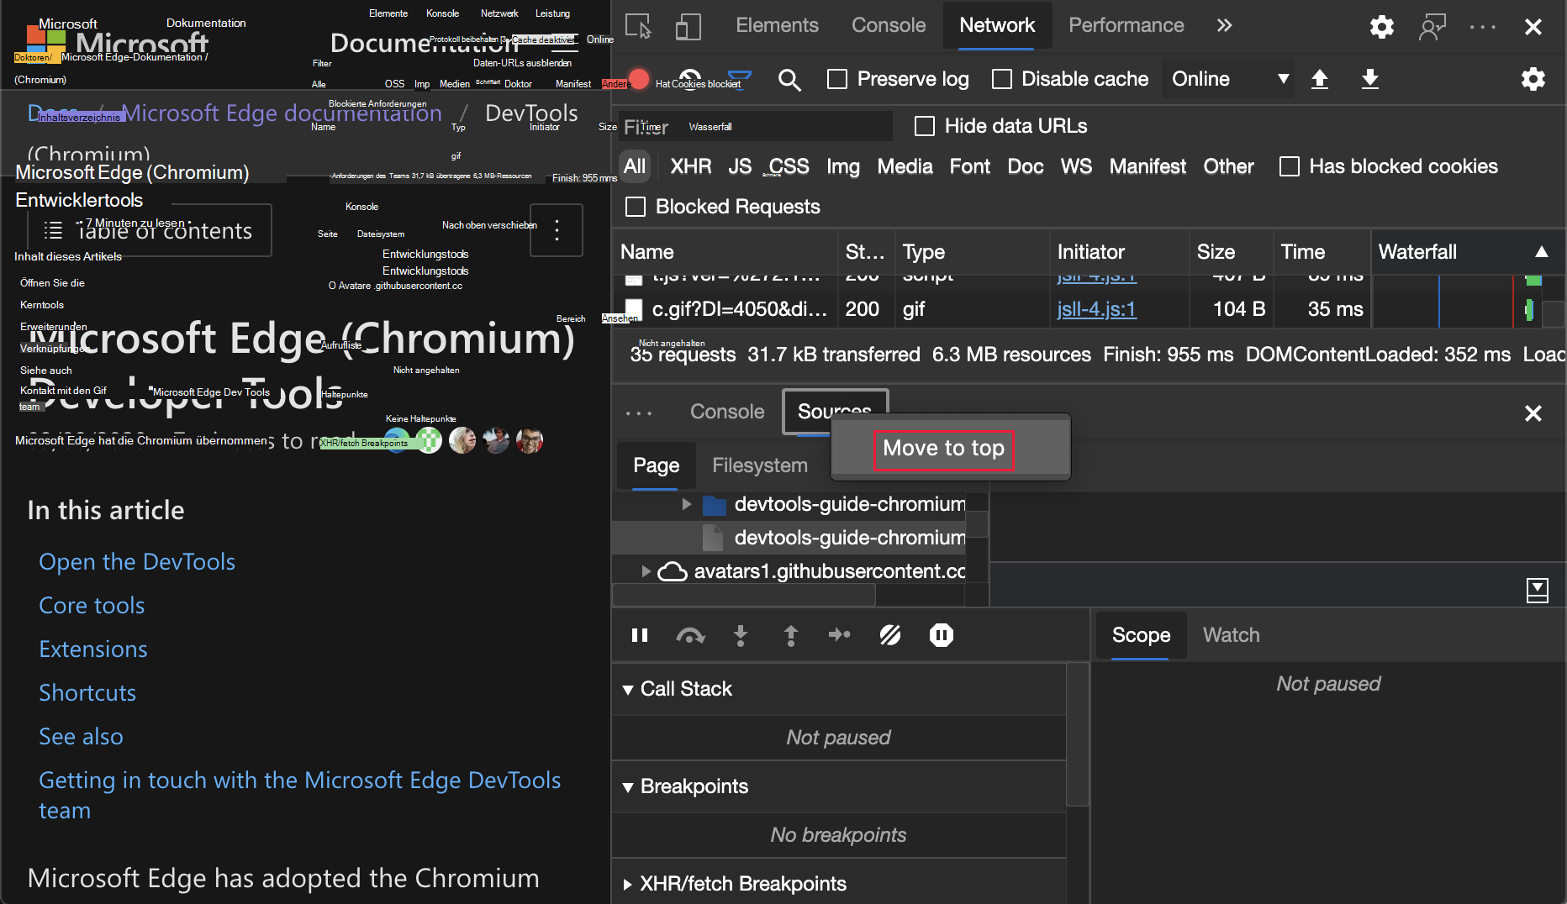Viewport: 1567px width, 904px height.
Task: Open the Table of contents button
Action: click(150, 230)
